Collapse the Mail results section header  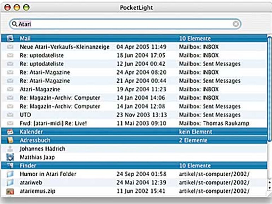[x=134, y=38]
